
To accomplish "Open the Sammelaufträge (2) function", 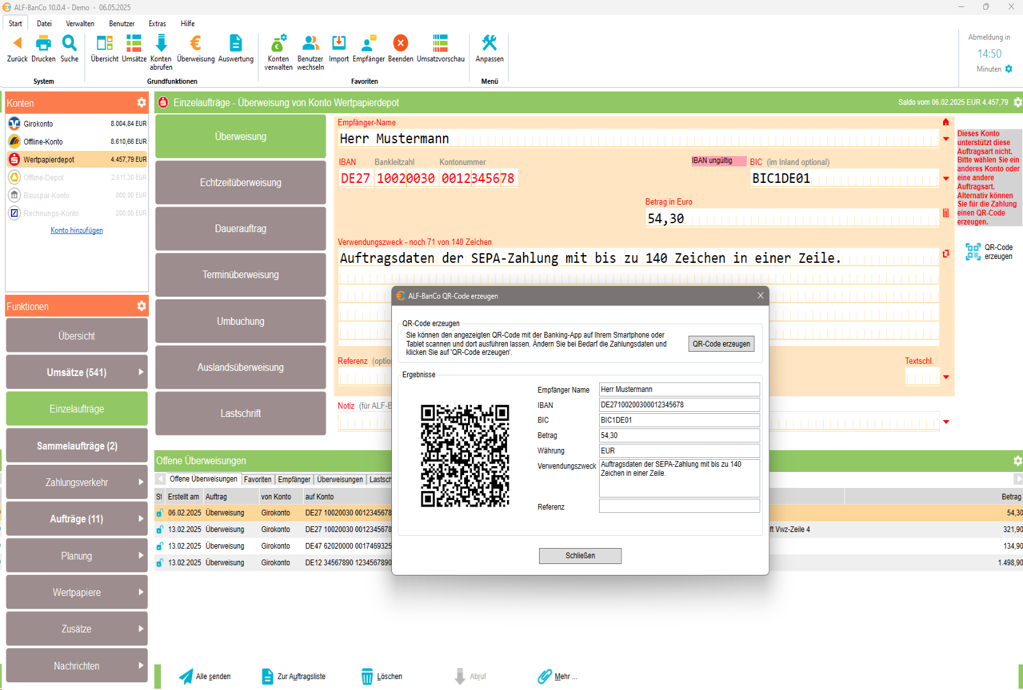I will (x=77, y=446).
